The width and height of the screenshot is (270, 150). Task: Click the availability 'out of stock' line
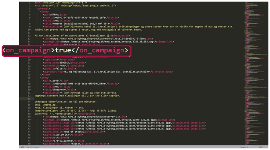[x=74, y=132]
